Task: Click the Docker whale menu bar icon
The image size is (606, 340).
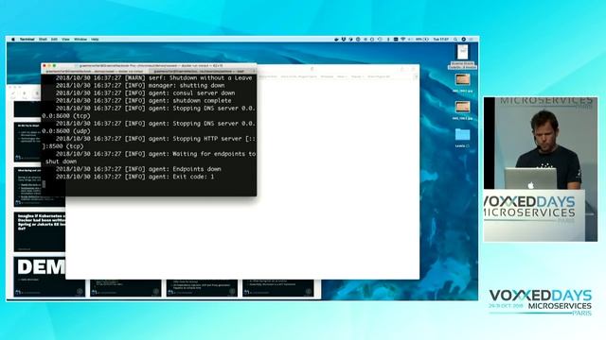Action: [336, 40]
